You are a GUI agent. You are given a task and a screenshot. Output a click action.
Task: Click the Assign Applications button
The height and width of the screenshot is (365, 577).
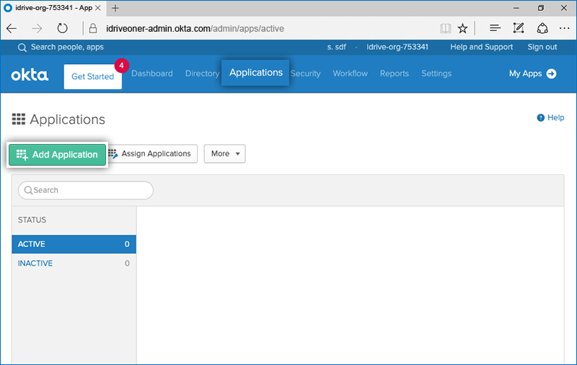(x=150, y=154)
